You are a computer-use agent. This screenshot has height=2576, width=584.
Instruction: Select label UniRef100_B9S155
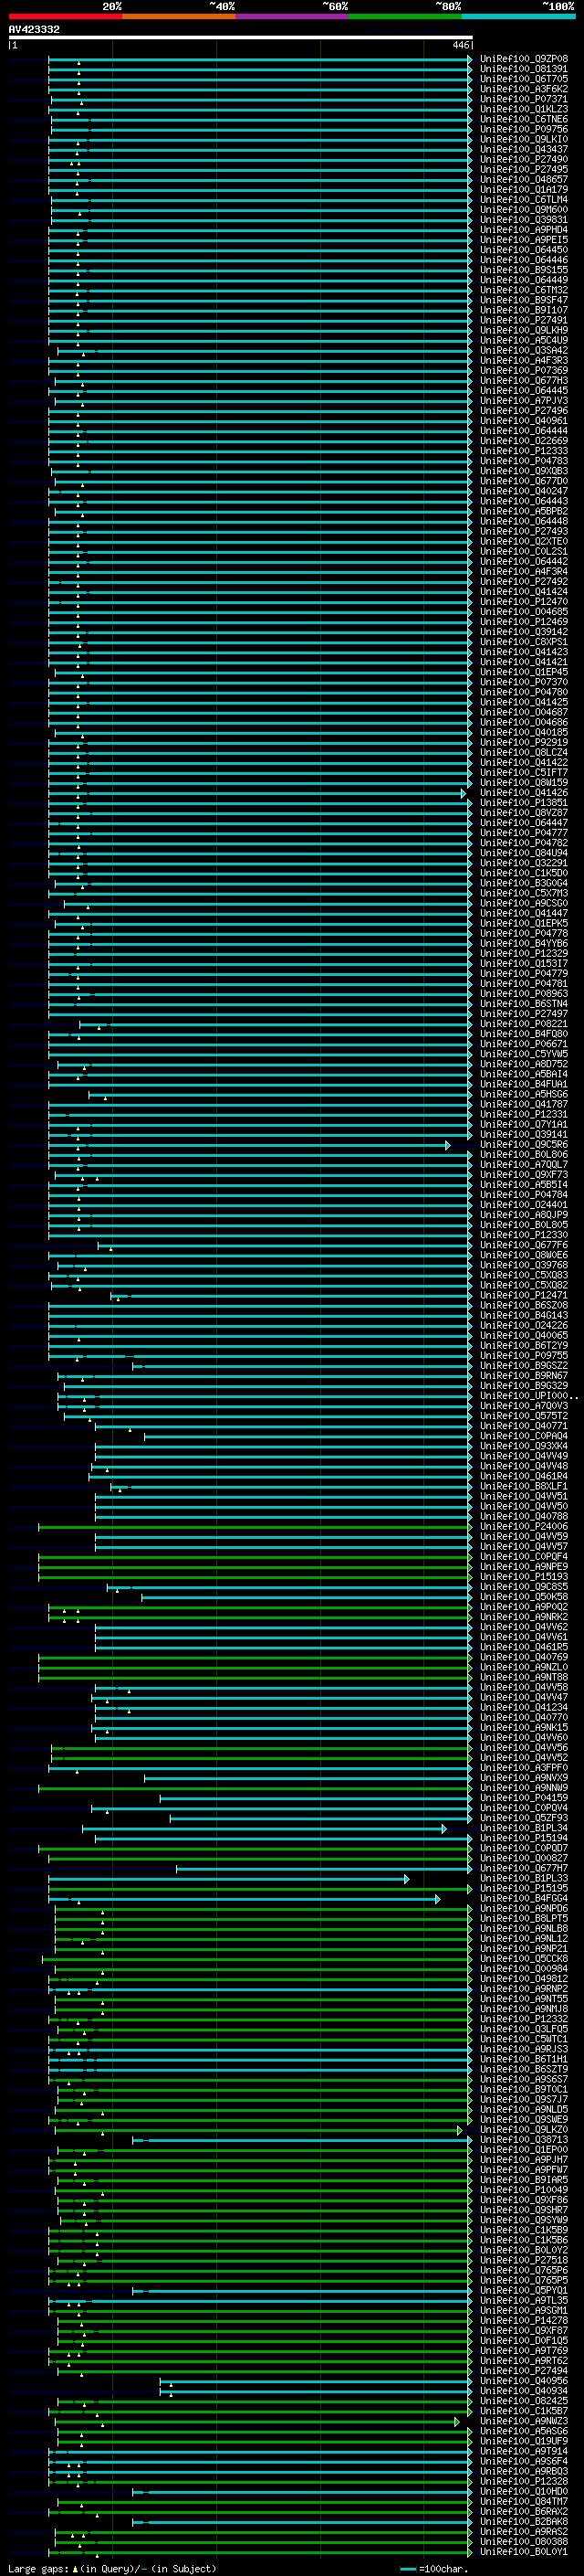(x=523, y=270)
